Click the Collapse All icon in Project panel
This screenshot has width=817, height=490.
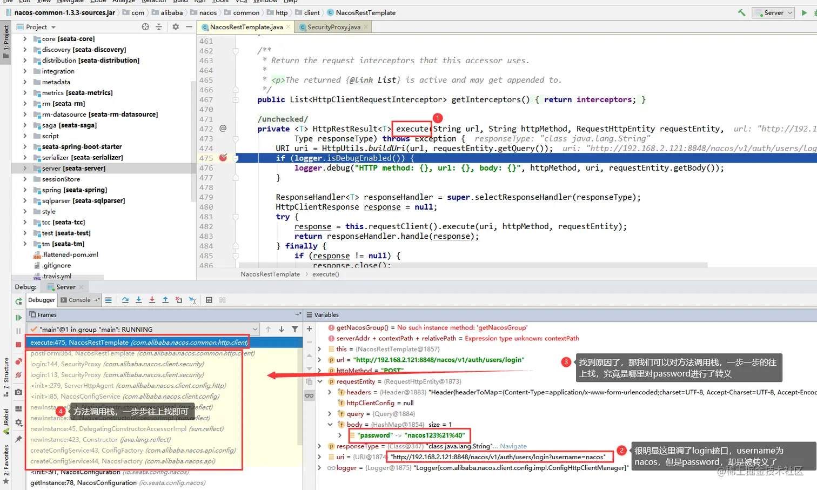click(x=159, y=26)
